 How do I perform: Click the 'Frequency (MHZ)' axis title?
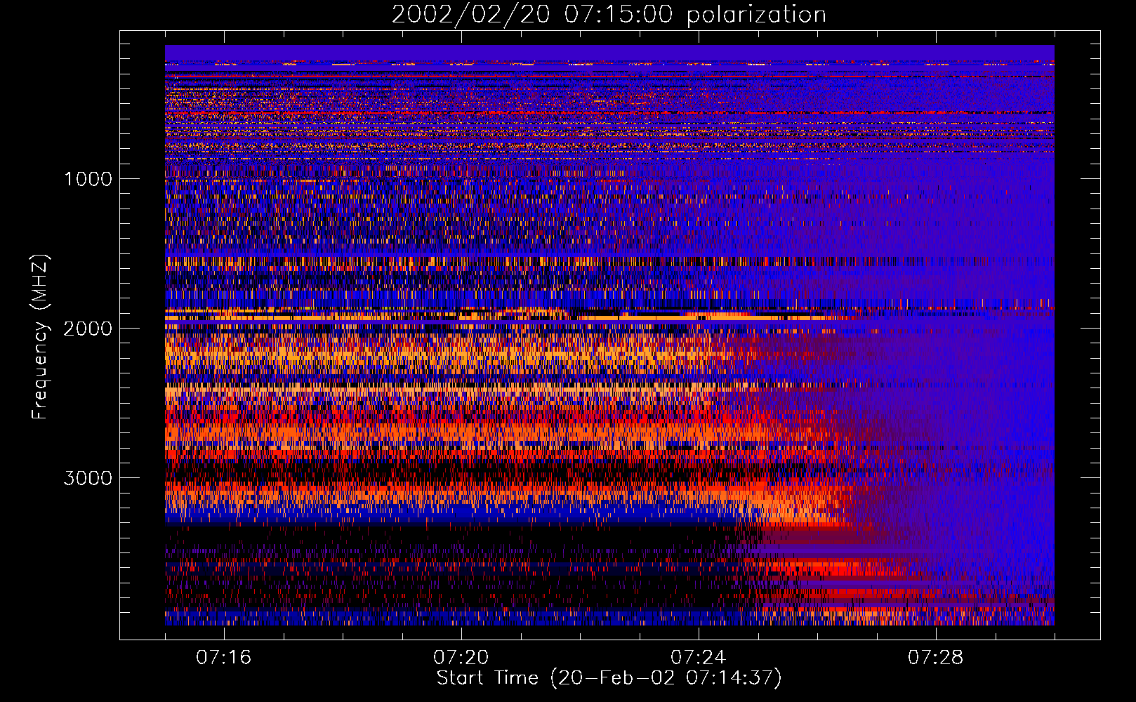click(39, 337)
